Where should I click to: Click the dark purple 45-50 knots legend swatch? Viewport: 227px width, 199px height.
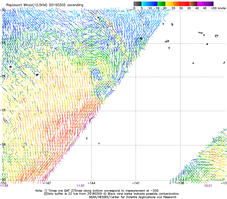click(x=209, y=4)
